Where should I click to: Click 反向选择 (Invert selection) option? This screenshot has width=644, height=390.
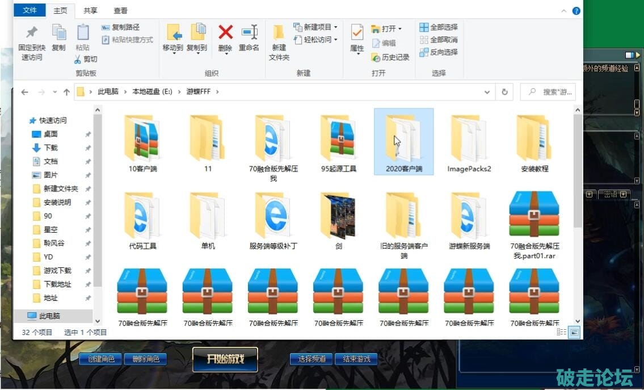point(439,52)
